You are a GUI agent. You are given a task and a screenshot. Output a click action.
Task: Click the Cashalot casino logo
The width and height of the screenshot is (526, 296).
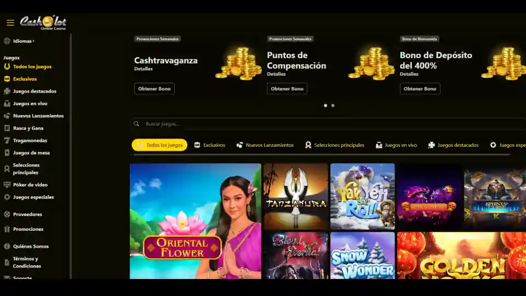(43, 23)
